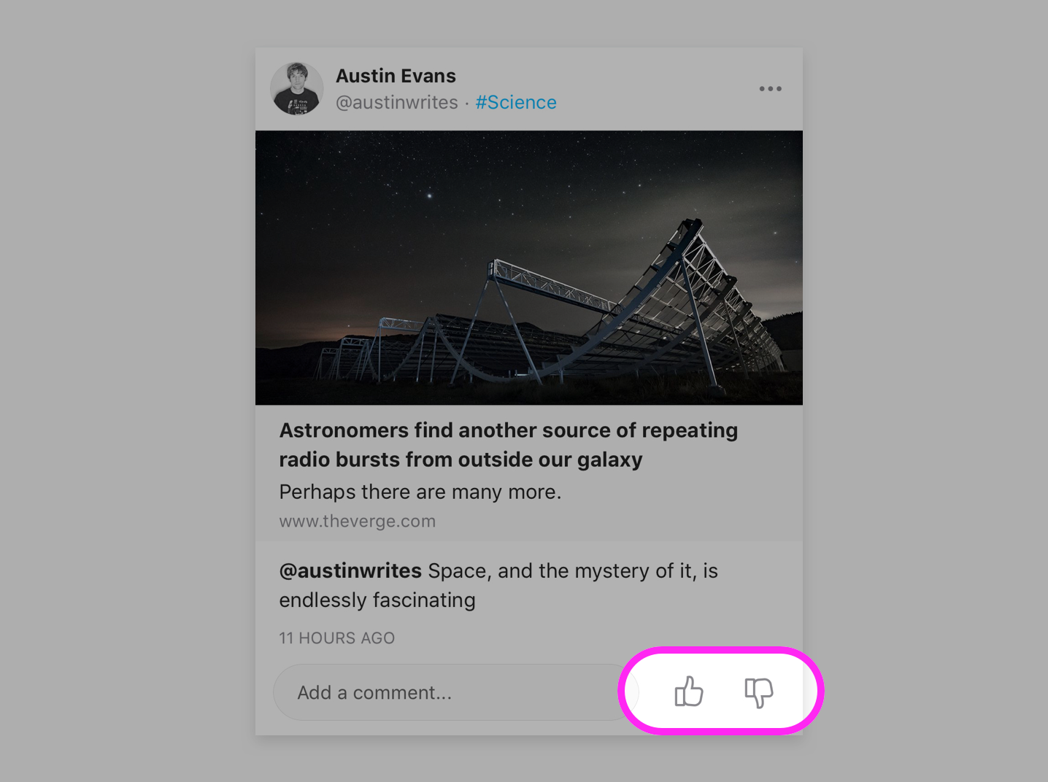Click Austin Evans' profile avatar
This screenshot has height=782, width=1048.
pyautogui.click(x=297, y=89)
